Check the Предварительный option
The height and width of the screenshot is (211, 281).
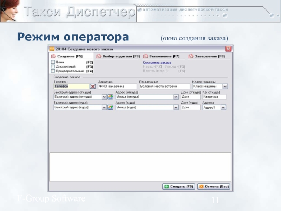[x=53, y=71]
